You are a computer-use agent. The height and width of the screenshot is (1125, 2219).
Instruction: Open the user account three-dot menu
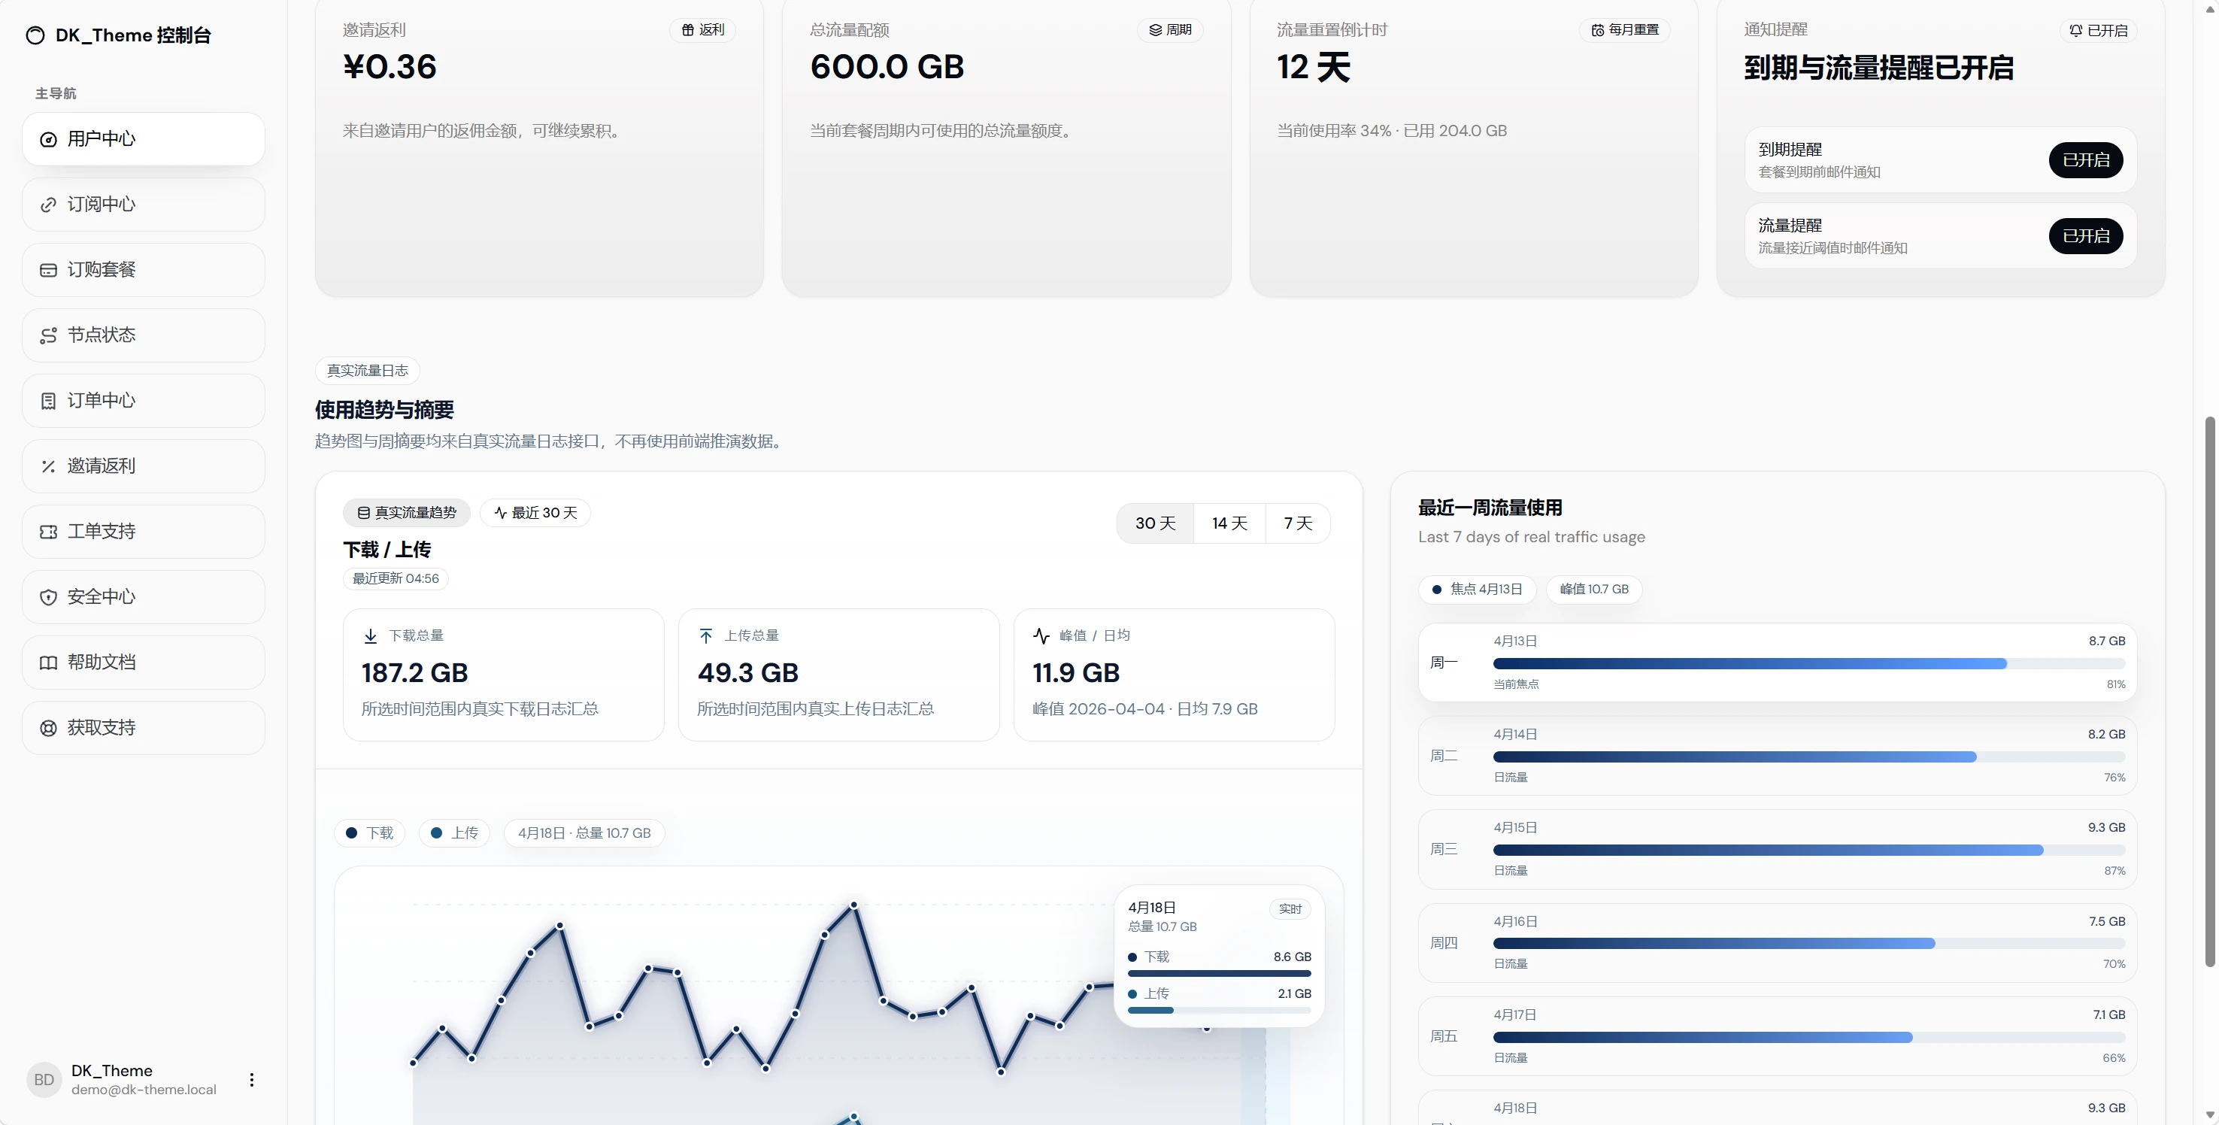click(x=252, y=1080)
